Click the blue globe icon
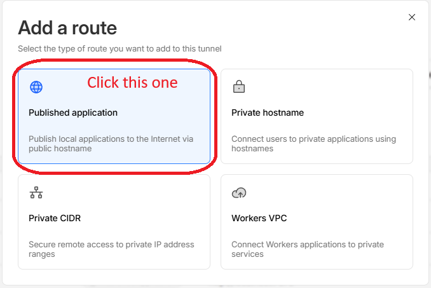Image resolution: width=431 pixels, height=288 pixels. click(36, 87)
